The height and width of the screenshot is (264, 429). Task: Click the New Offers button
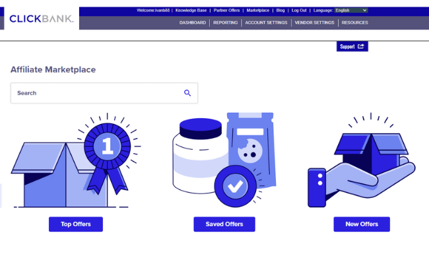[x=362, y=224]
